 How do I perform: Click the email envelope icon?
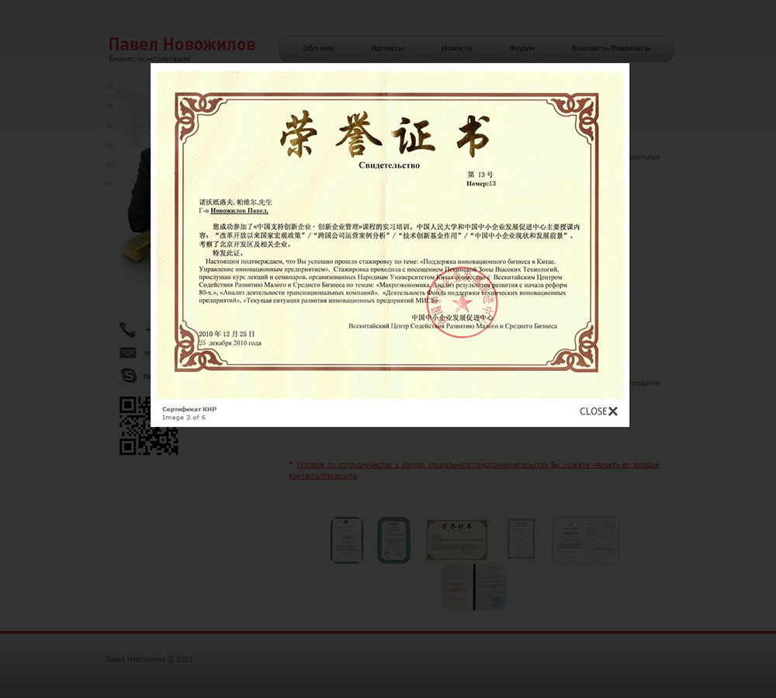[x=128, y=352]
